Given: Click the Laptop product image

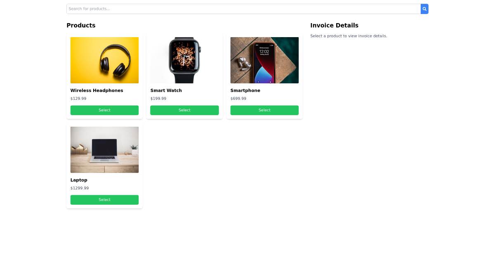Looking at the screenshot, I should [104, 149].
